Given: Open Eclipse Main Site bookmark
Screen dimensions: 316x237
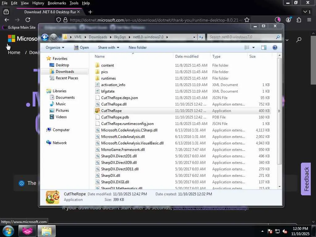Looking at the screenshot, I should pos(19,27).
